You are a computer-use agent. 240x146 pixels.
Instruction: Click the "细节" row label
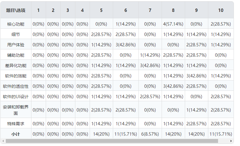click(x=16, y=34)
